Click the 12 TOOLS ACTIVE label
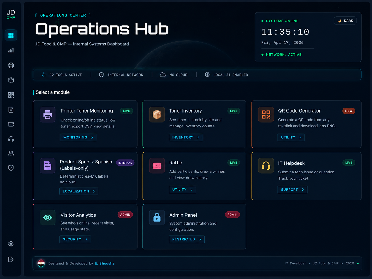The width and height of the screenshot is (372, 279). (x=66, y=75)
